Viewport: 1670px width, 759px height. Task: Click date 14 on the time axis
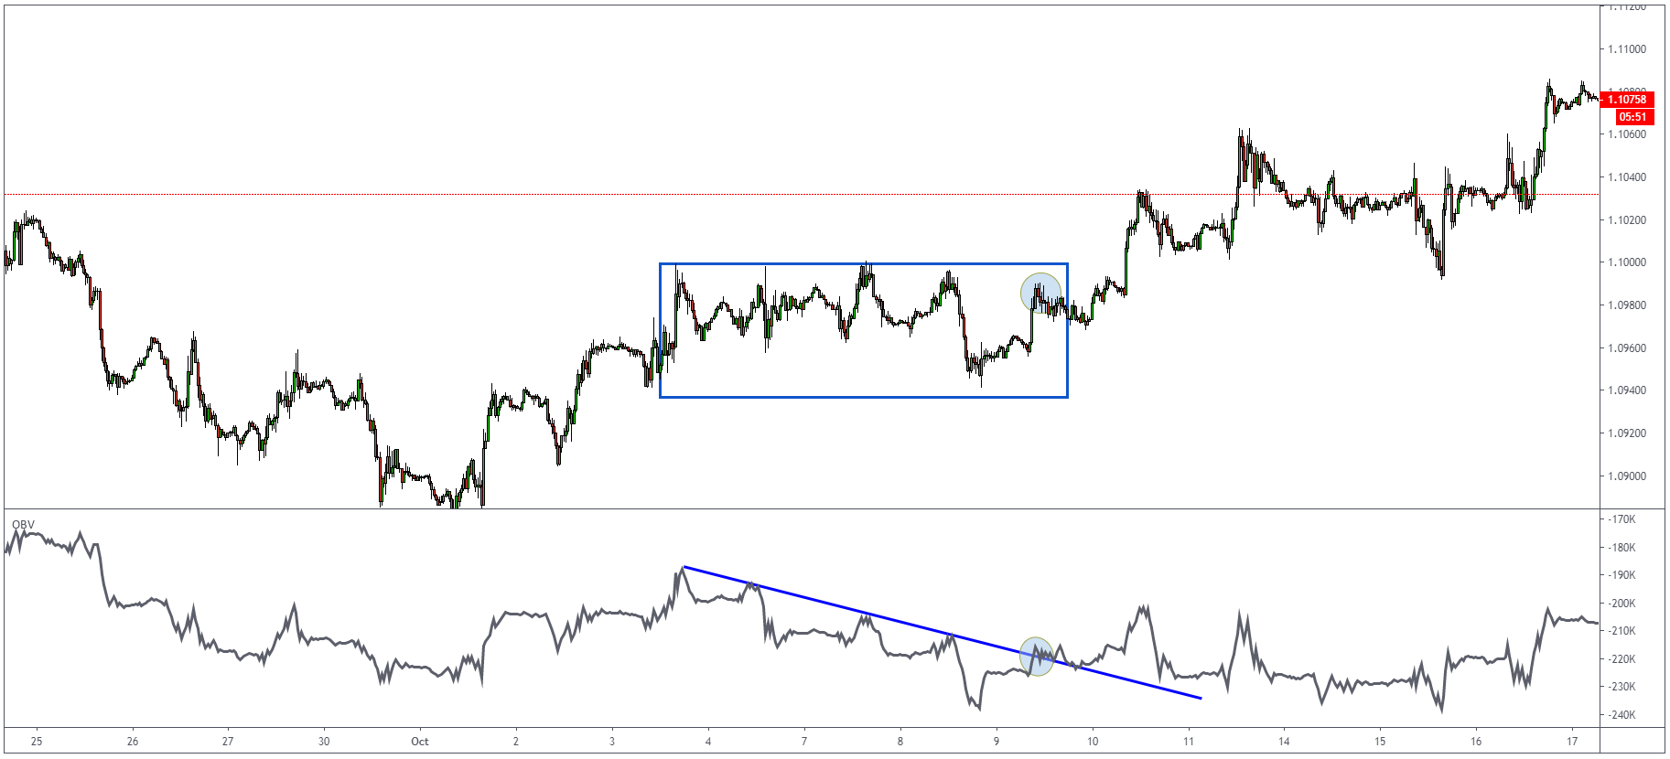[x=1284, y=742]
